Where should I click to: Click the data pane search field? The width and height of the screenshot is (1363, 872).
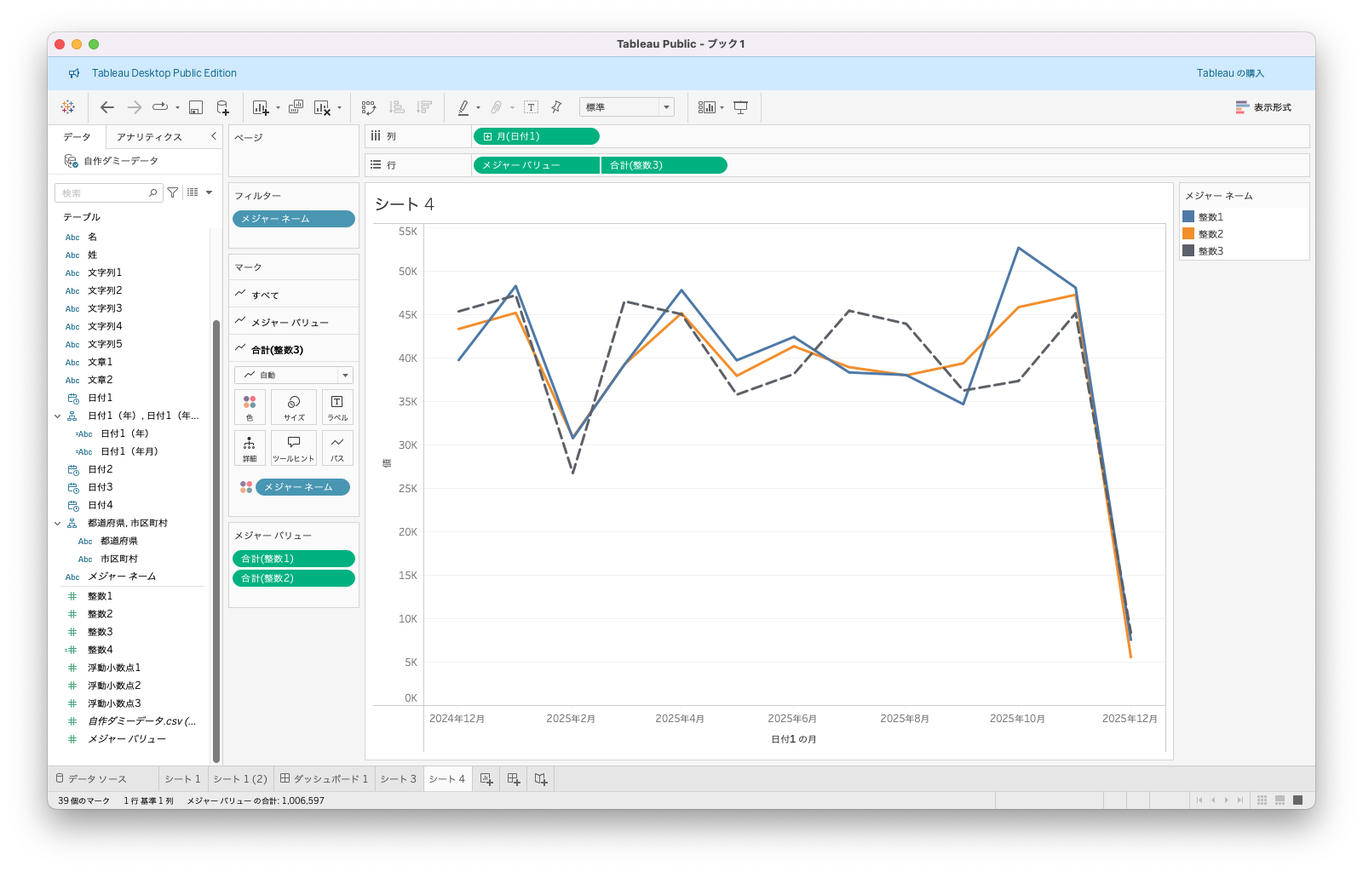coord(102,193)
